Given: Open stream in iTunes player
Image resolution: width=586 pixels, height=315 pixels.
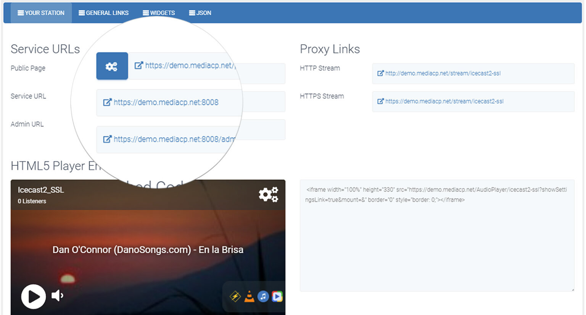Looking at the screenshot, I should (263, 296).
